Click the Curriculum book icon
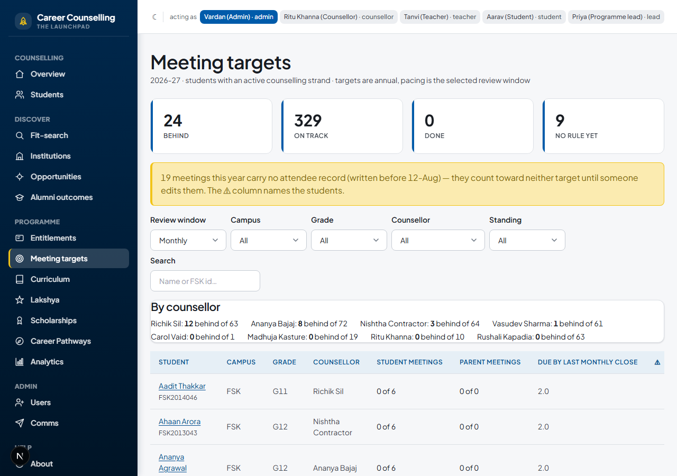677x476 pixels. coord(20,279)
